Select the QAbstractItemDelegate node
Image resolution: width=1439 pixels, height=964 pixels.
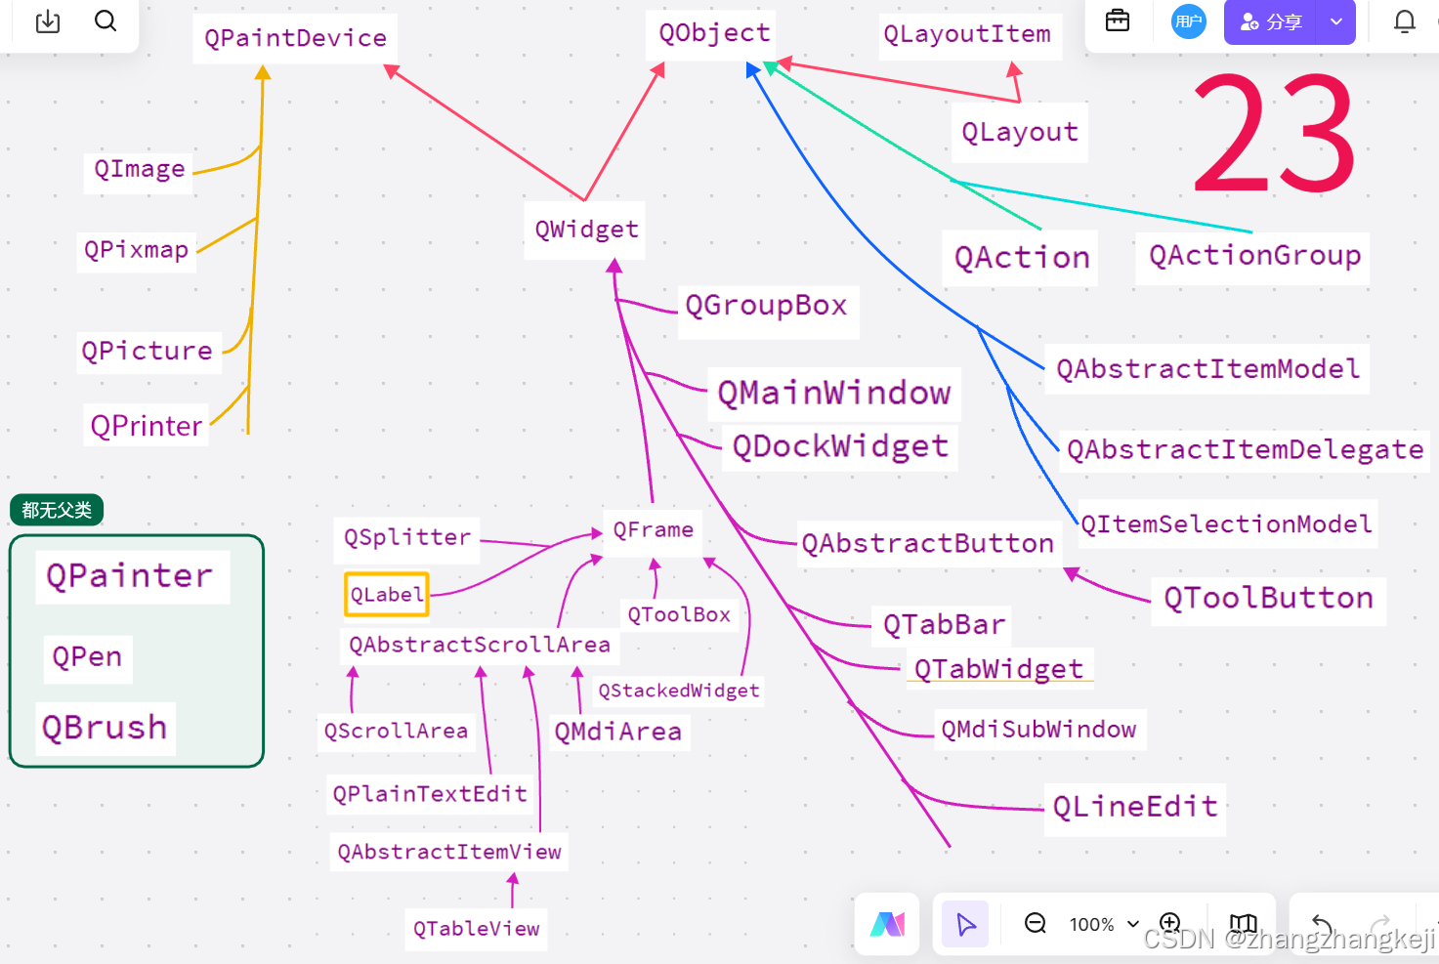point(1245,449)
